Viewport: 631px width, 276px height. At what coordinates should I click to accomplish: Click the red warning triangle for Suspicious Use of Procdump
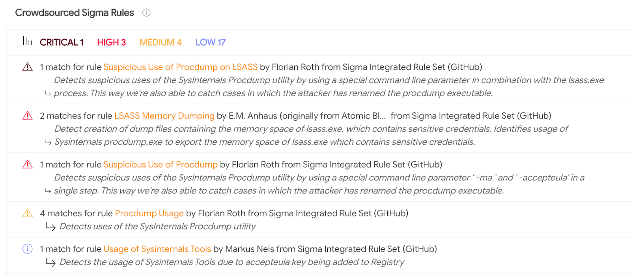28,164
